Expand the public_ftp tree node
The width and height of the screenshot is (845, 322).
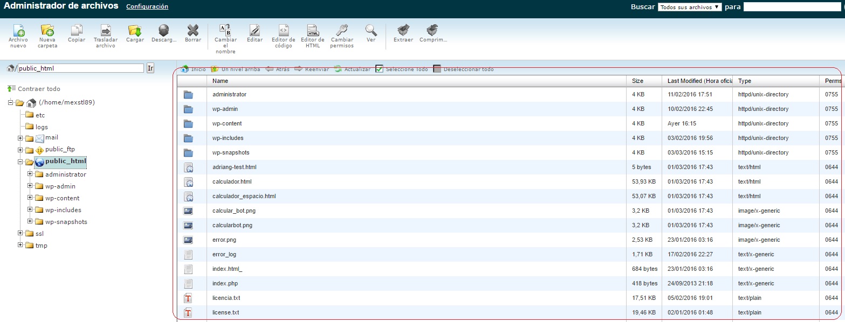coord(20,150)
